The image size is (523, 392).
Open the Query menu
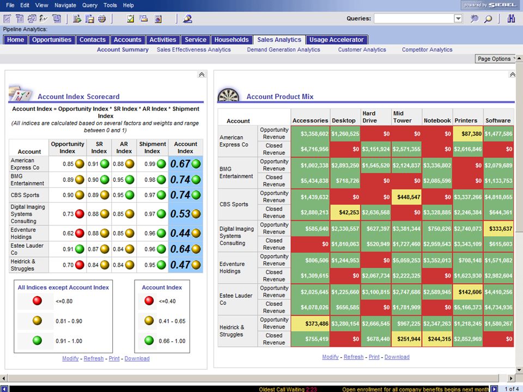[x=90, y=5]
